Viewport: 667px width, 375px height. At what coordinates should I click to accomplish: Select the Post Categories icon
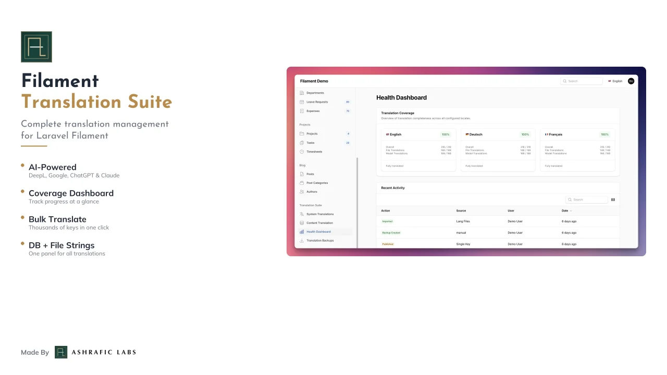[x=302, y=183]
